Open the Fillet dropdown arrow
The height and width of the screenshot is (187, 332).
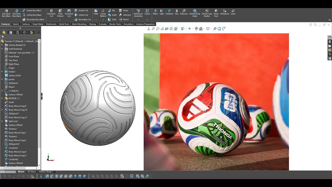(96, 20)
